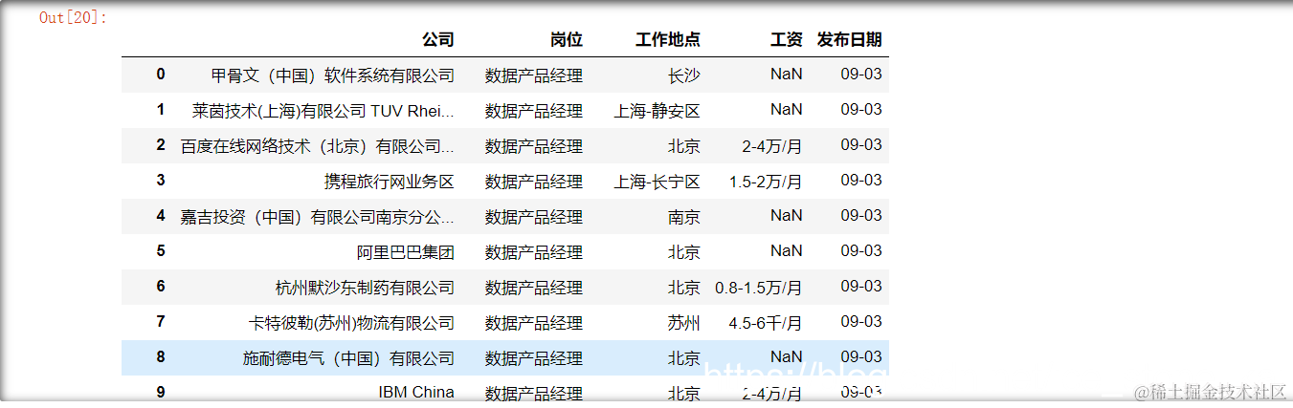Click 北京 in the 百度在线 row

point(684,146)
